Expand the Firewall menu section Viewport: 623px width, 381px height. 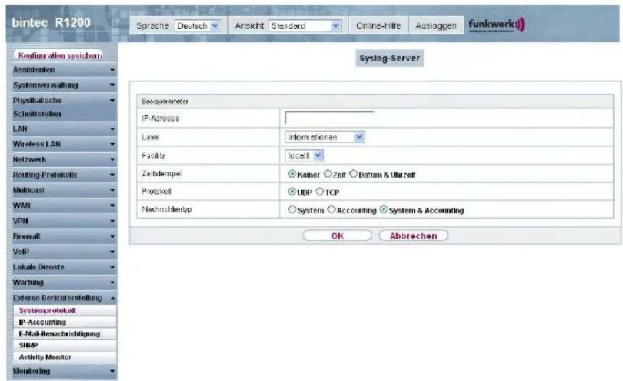(62, 236)
